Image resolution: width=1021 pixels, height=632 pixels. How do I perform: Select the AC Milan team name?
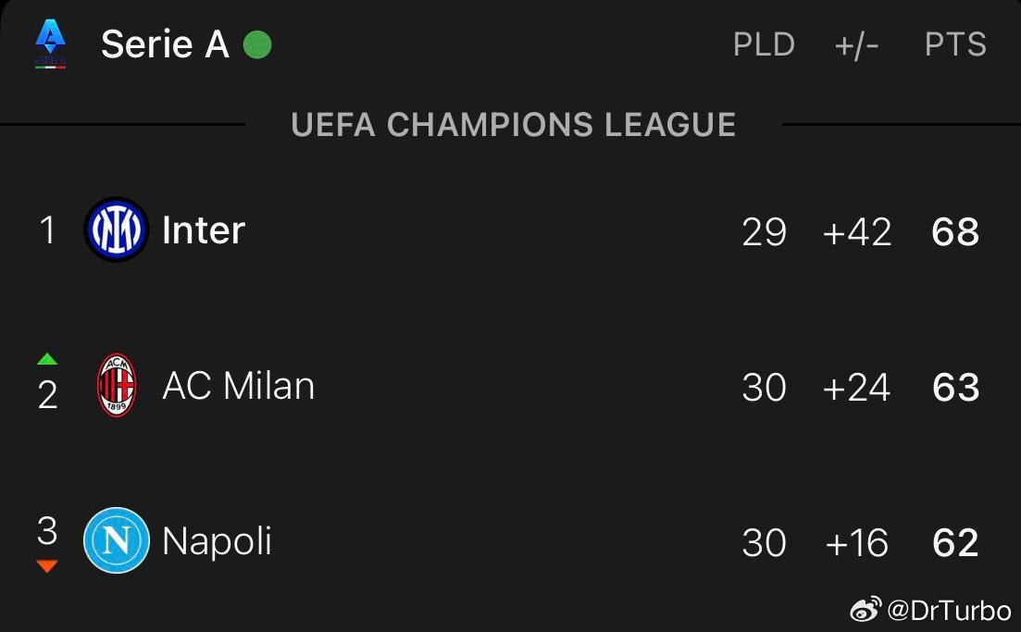pyautogui.click(x=239, y=386)
